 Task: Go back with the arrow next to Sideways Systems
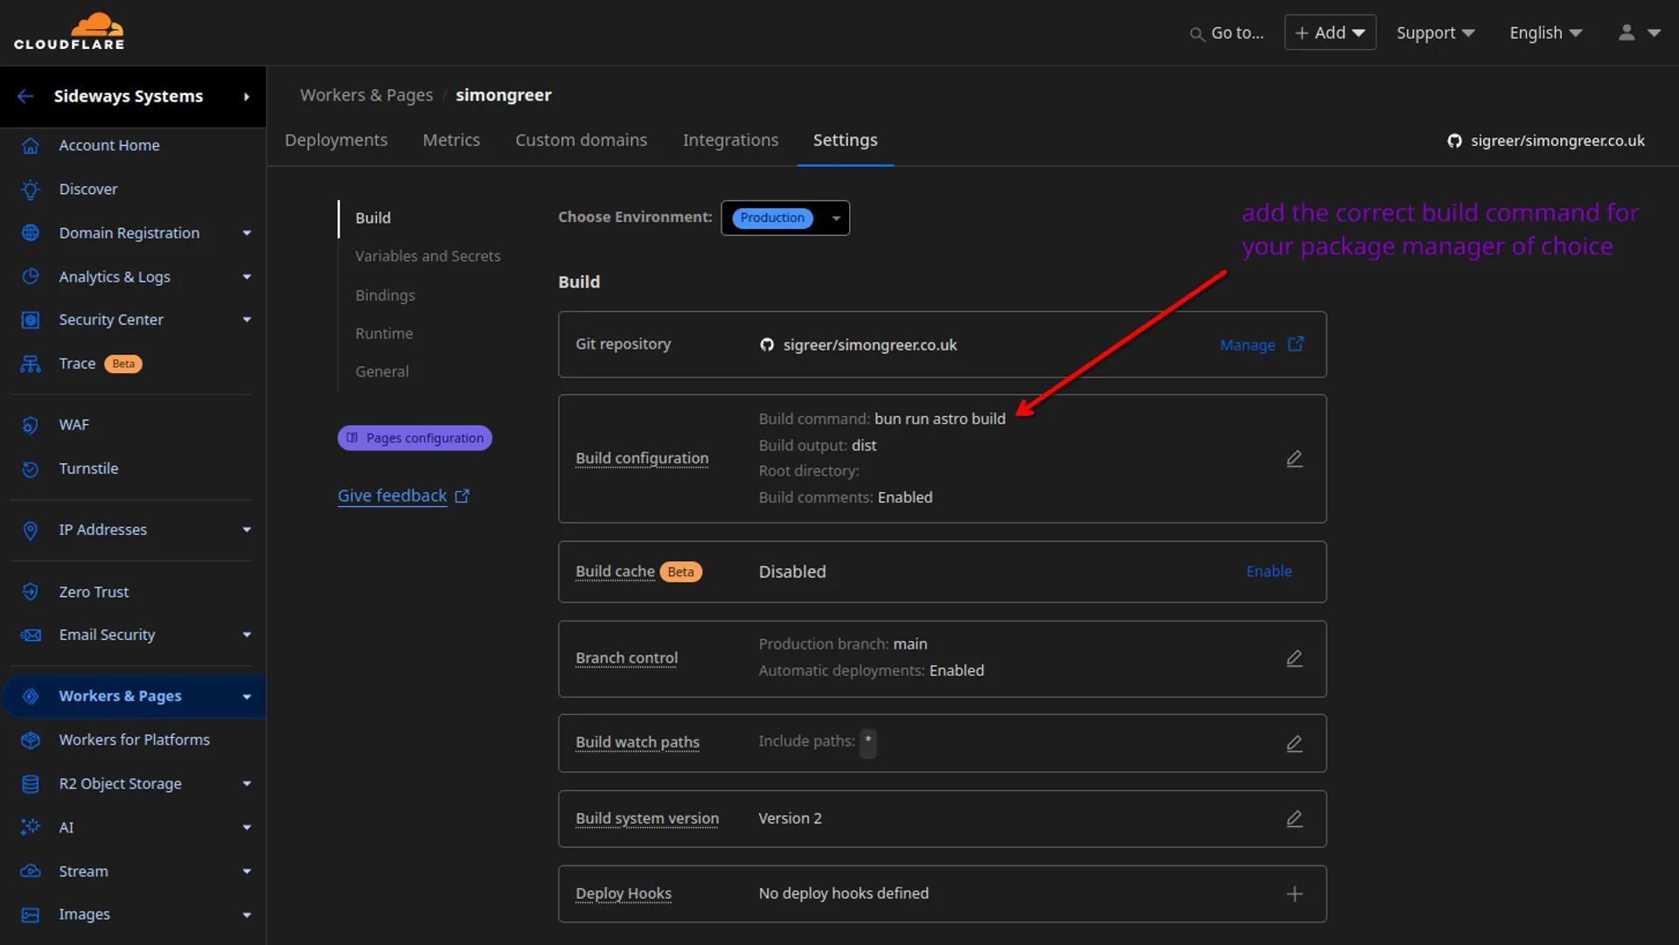[25, 96]
